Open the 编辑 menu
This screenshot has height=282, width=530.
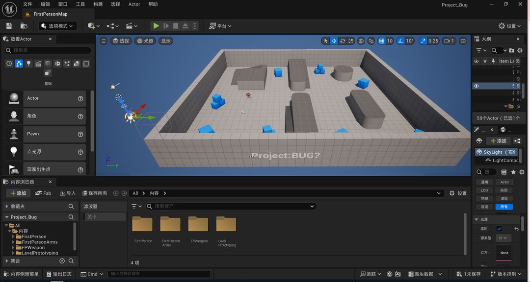point(45,4)
